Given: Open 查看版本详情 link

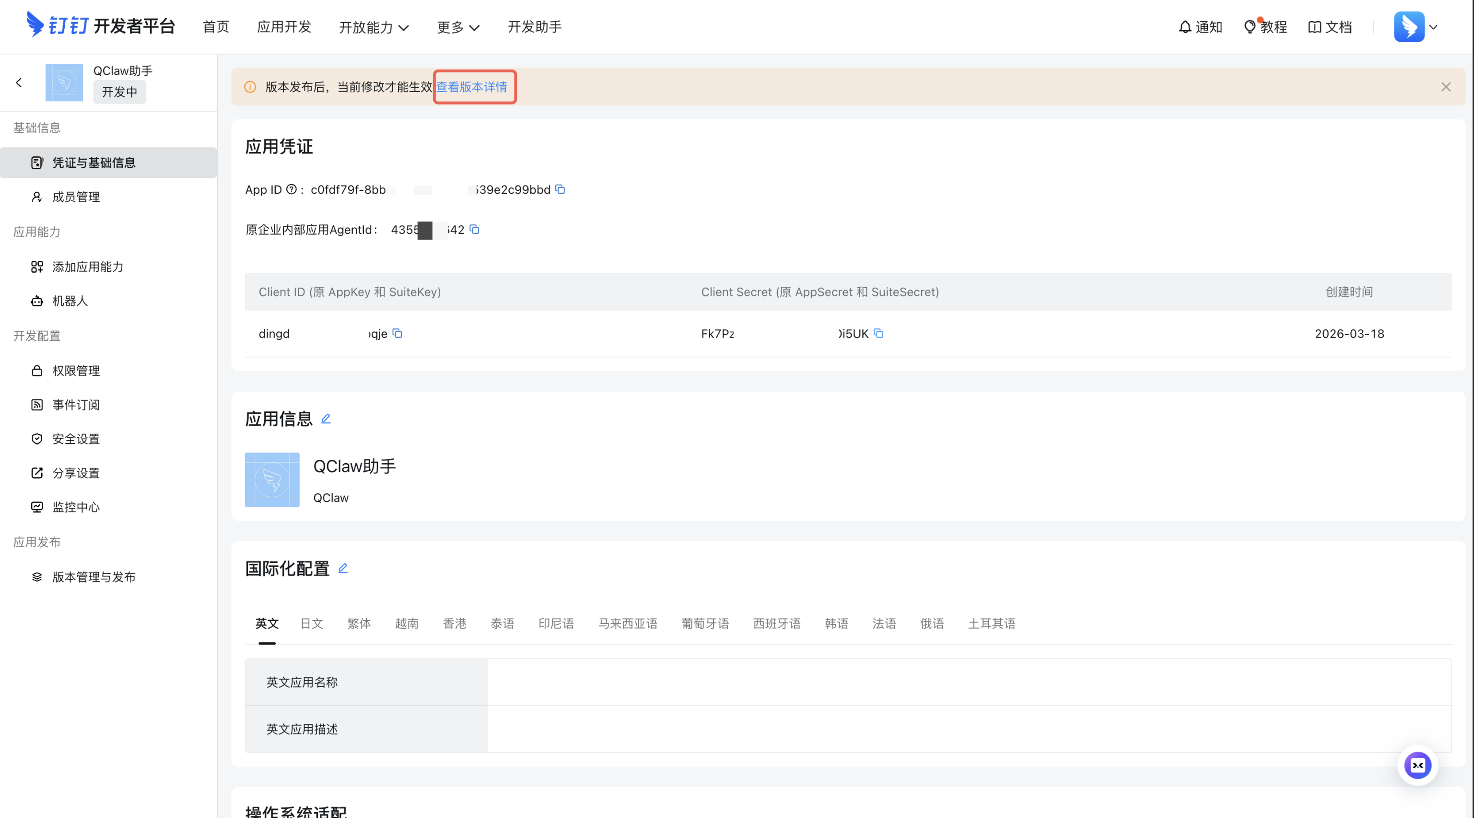Looking at the screenshot, I should (471, 87).
